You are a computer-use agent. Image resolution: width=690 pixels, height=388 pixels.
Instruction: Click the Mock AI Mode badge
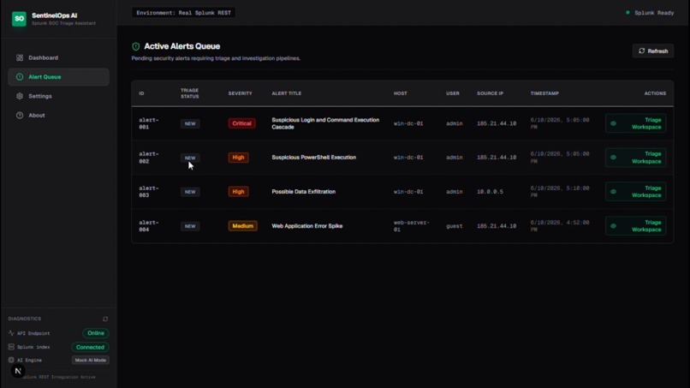pos(90,361)
